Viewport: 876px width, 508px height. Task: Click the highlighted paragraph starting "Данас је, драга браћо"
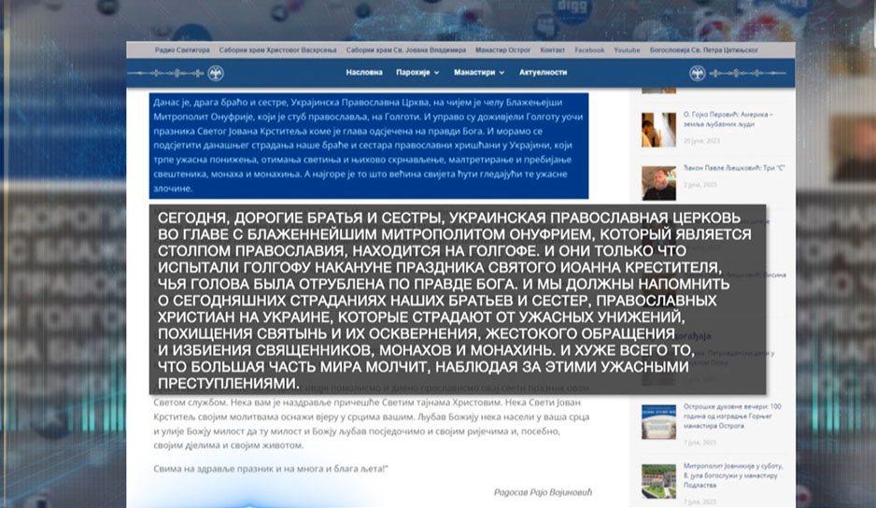click(369, 146)
